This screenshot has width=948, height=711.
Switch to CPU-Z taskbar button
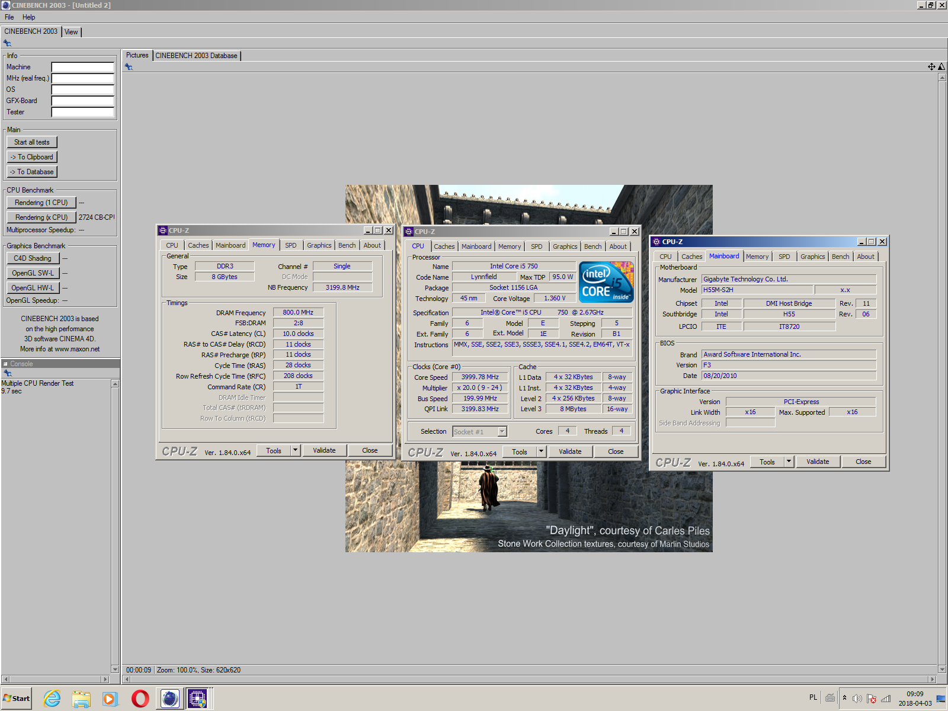click(x=198, y=699)
